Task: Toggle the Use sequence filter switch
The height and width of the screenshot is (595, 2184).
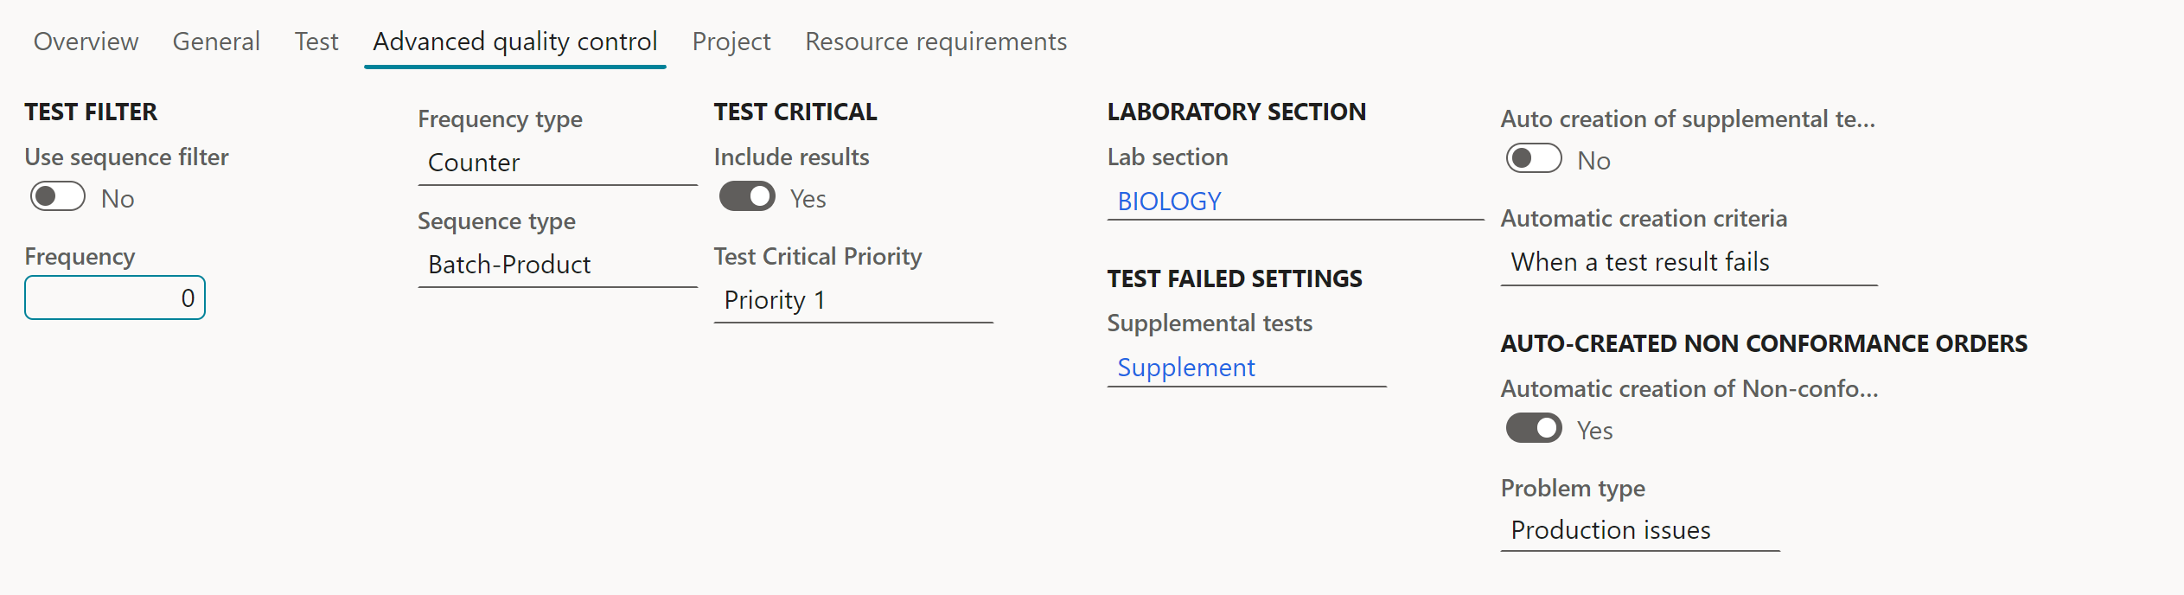Action: coord(58,197)
